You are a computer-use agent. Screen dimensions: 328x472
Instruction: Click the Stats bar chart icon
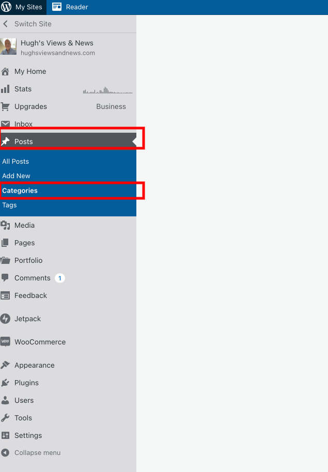pos(5,89)
